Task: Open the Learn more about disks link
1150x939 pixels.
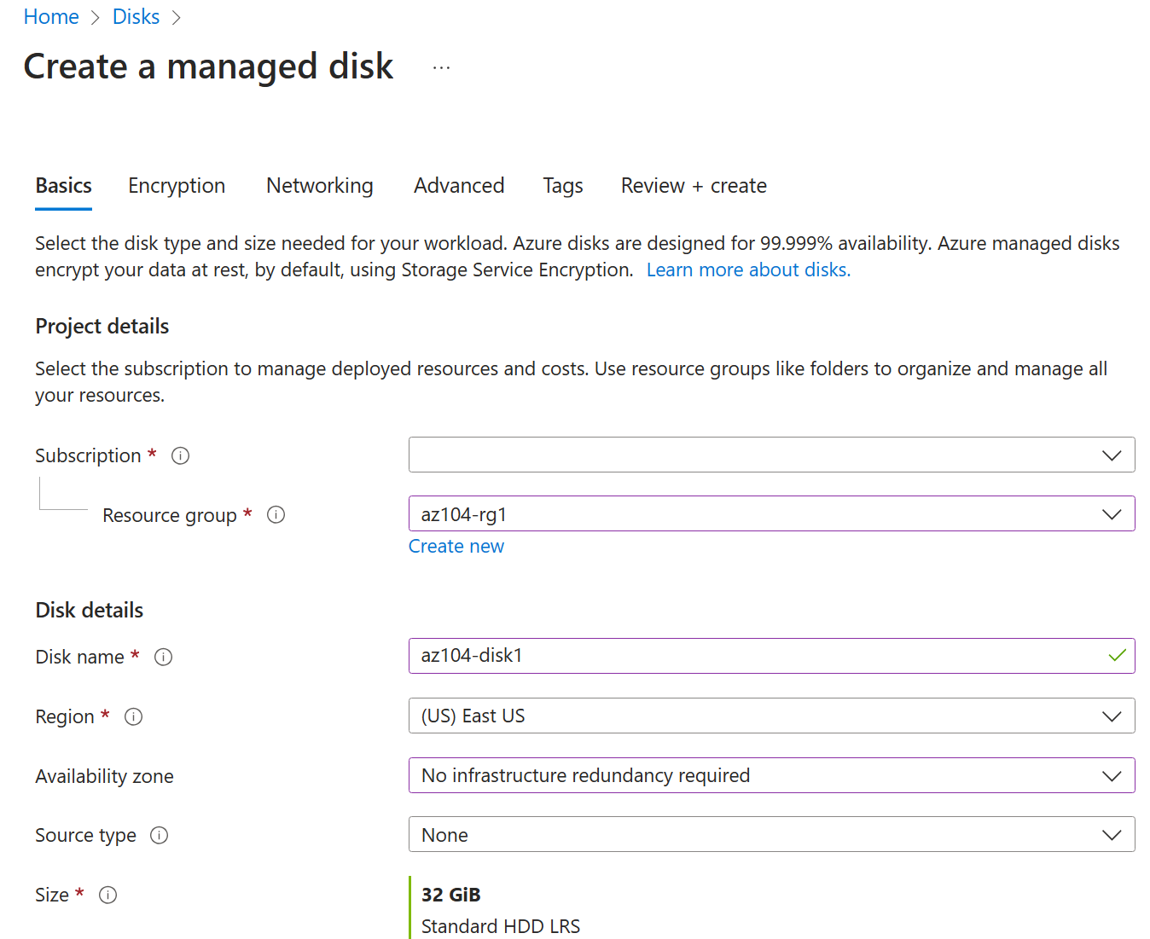Action: tap(747, 270)
